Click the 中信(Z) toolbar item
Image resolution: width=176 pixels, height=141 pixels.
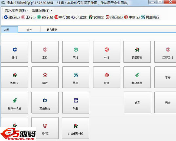[x=132, y=17]
